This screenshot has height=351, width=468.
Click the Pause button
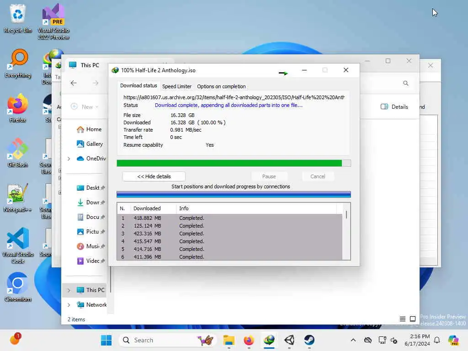coord(269,176)
